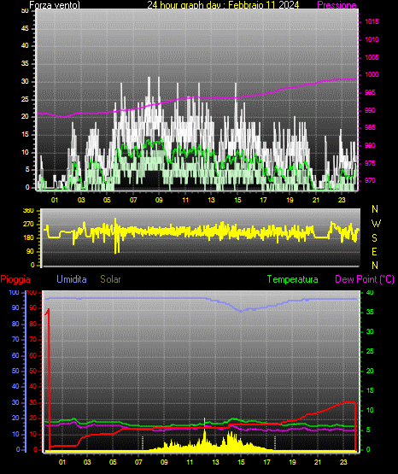Image resolution: width=398 pixels, height=474 pixels.
Task: Click hour 13 on bottom graph axis
Action: [215, 462]
